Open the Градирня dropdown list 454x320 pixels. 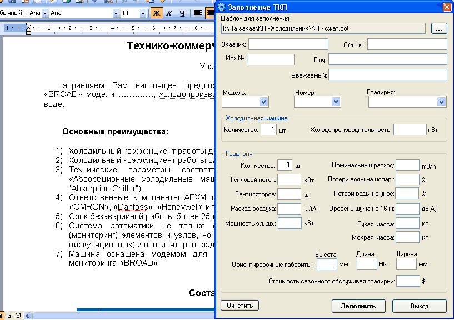441,101
